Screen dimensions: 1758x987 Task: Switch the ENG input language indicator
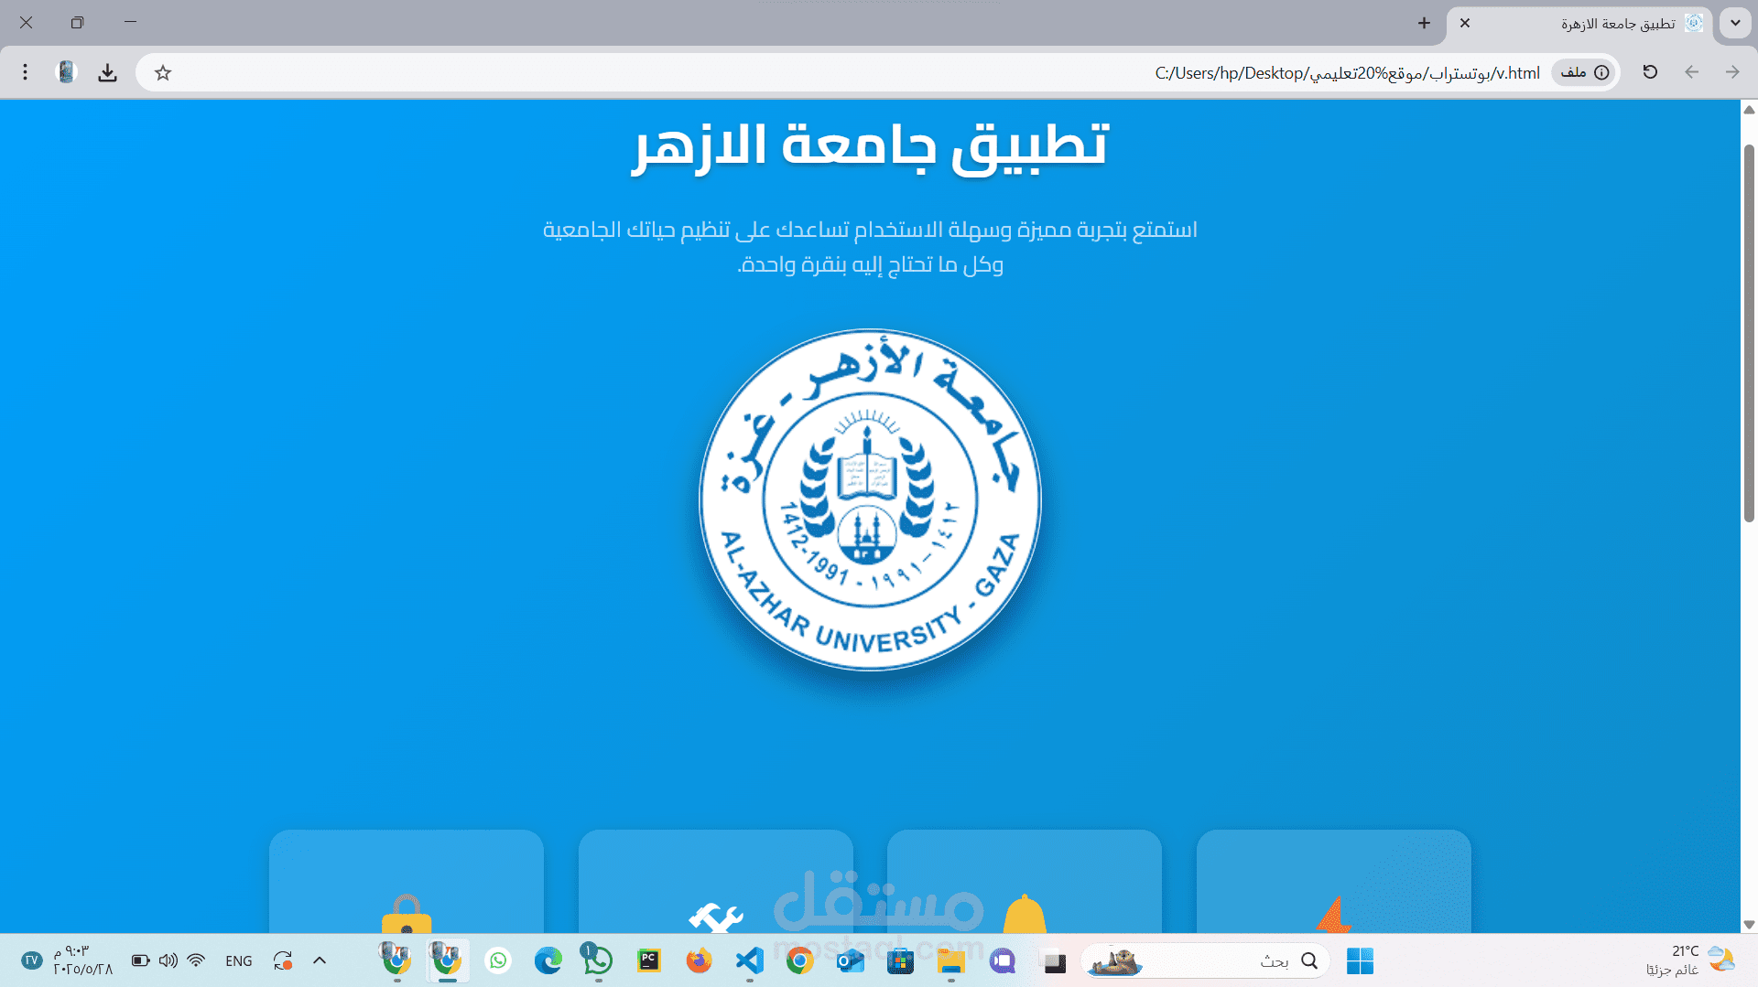[239, 961]
